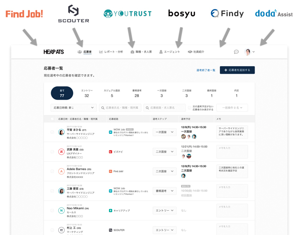The height and width of the screenshot is (235, 298).
Task: Click Adele Barnes's orange A avatar
Action: coord(61,171)
